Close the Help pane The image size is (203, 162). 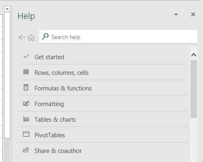click(x=193, y=15)
